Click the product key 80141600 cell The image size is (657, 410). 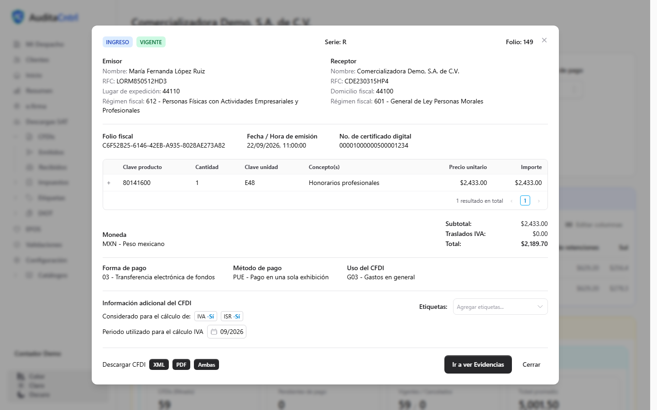(x=136, y=183)
